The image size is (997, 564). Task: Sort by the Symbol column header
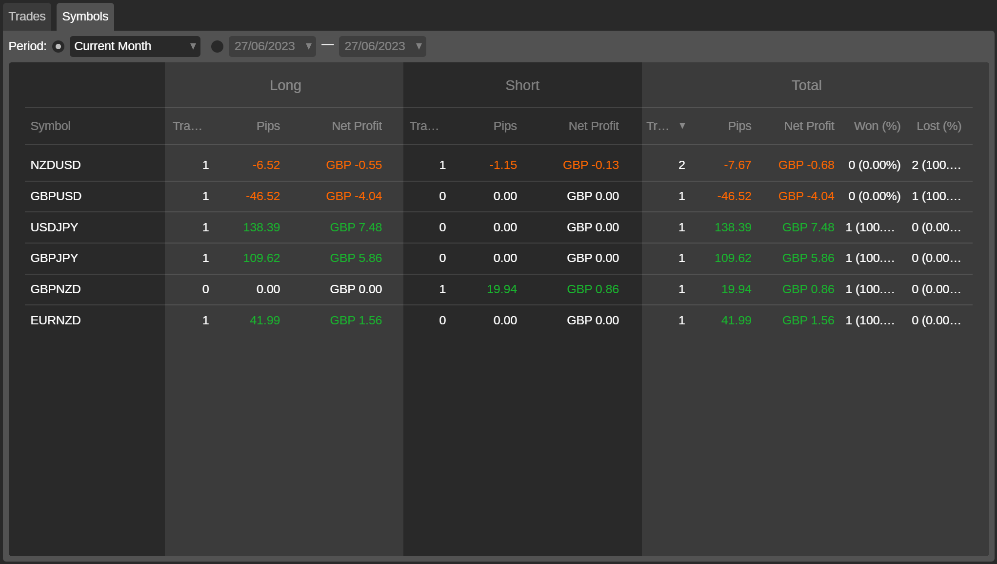(x=51, y=126)
